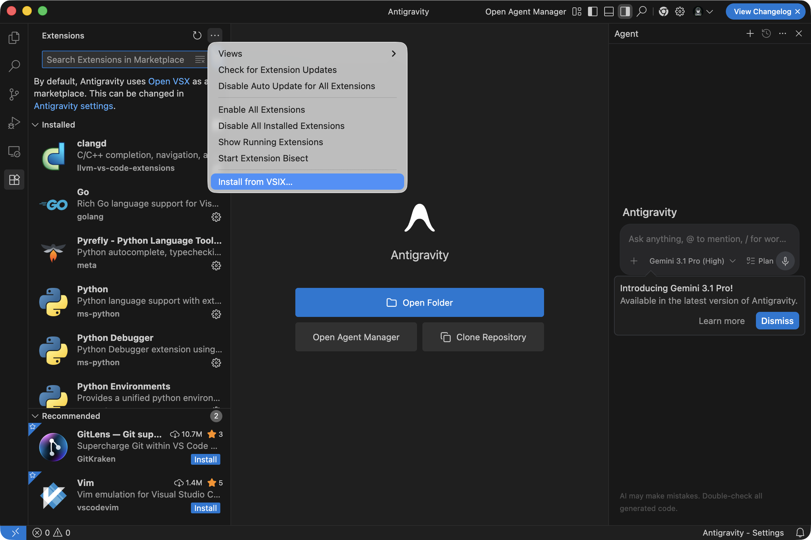Click Antigravity - Settings in status bar
Image resolution: width=811 pixels, height=540 pixels.
(743, 533)
